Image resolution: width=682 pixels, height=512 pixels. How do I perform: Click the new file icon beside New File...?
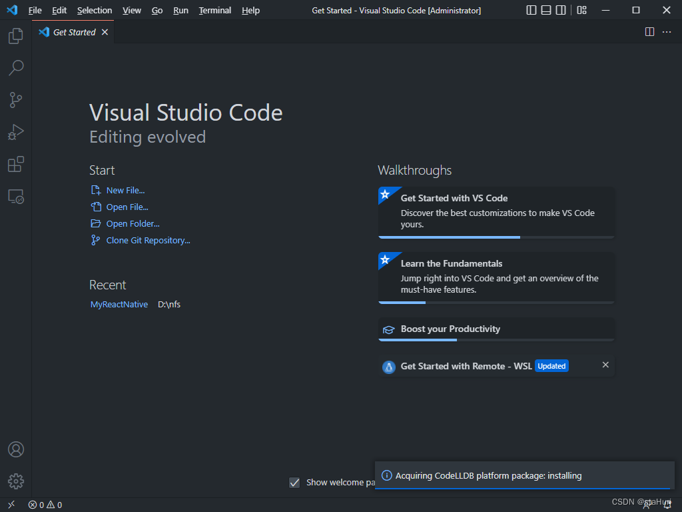tap(96, 190)
